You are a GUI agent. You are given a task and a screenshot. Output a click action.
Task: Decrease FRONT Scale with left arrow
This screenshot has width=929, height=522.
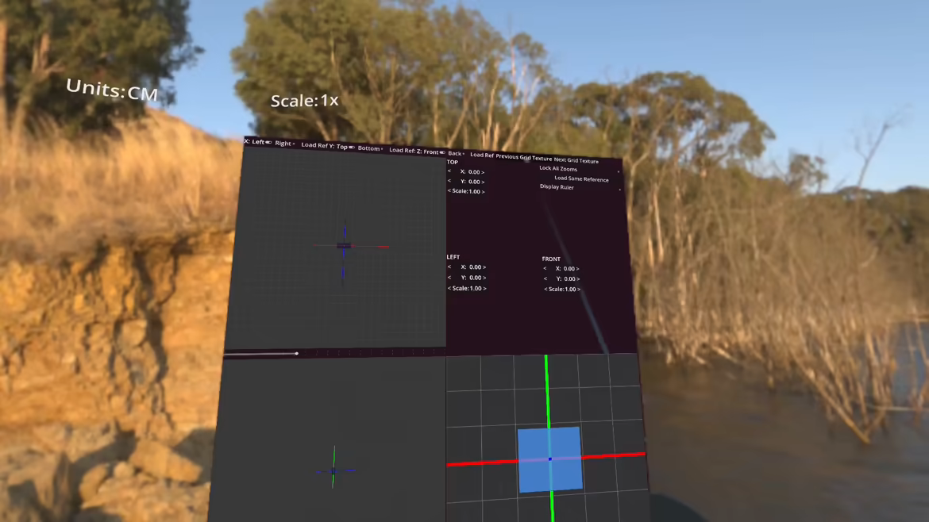click(x=545, y=289)
